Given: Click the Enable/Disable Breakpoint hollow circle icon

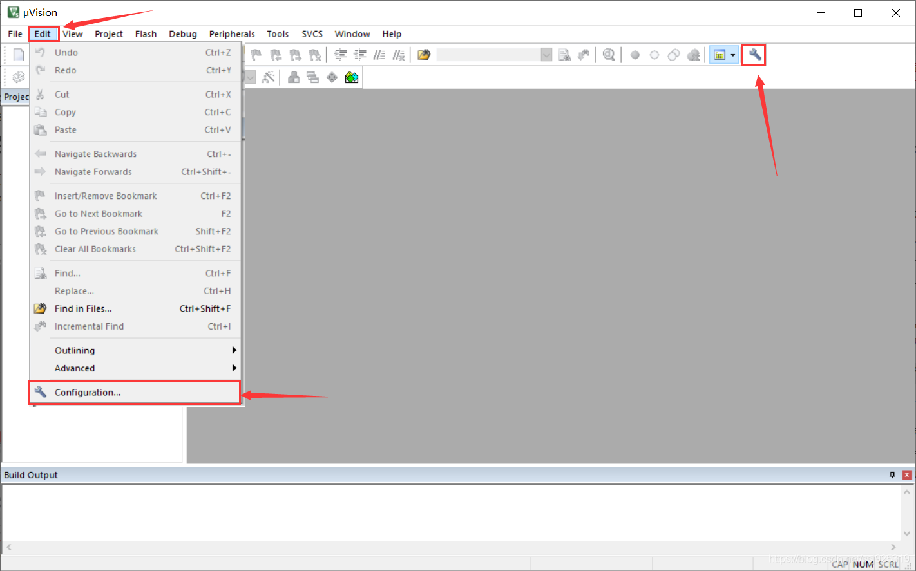Looking at the screenshot, I should point(654,55).
